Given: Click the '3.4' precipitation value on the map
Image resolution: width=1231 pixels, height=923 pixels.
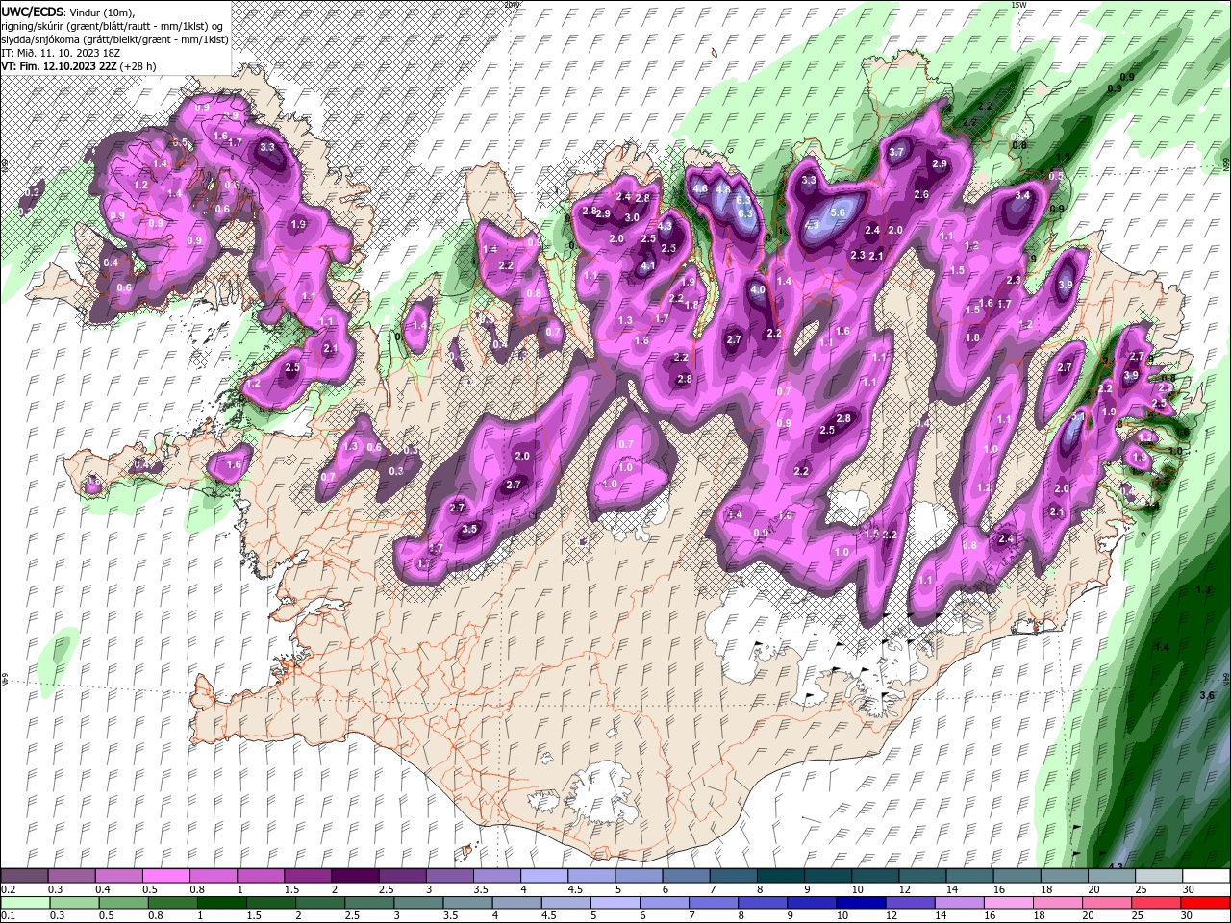Looking at the screenshot, I should tap(1022, 195).
